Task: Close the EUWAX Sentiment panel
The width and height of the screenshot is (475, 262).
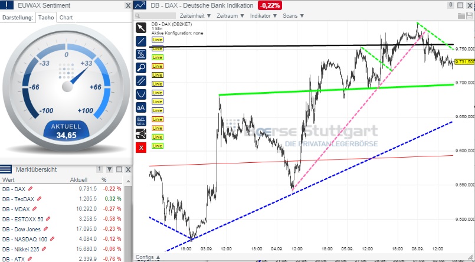Action: (128, 5)
